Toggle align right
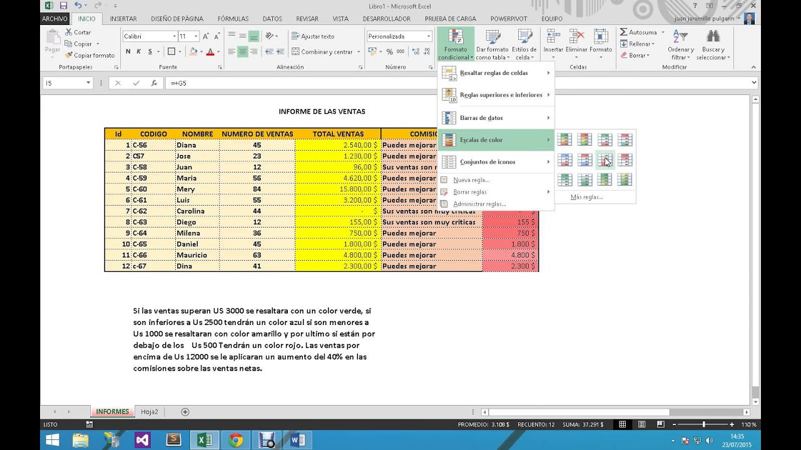 tap(253, 52)
